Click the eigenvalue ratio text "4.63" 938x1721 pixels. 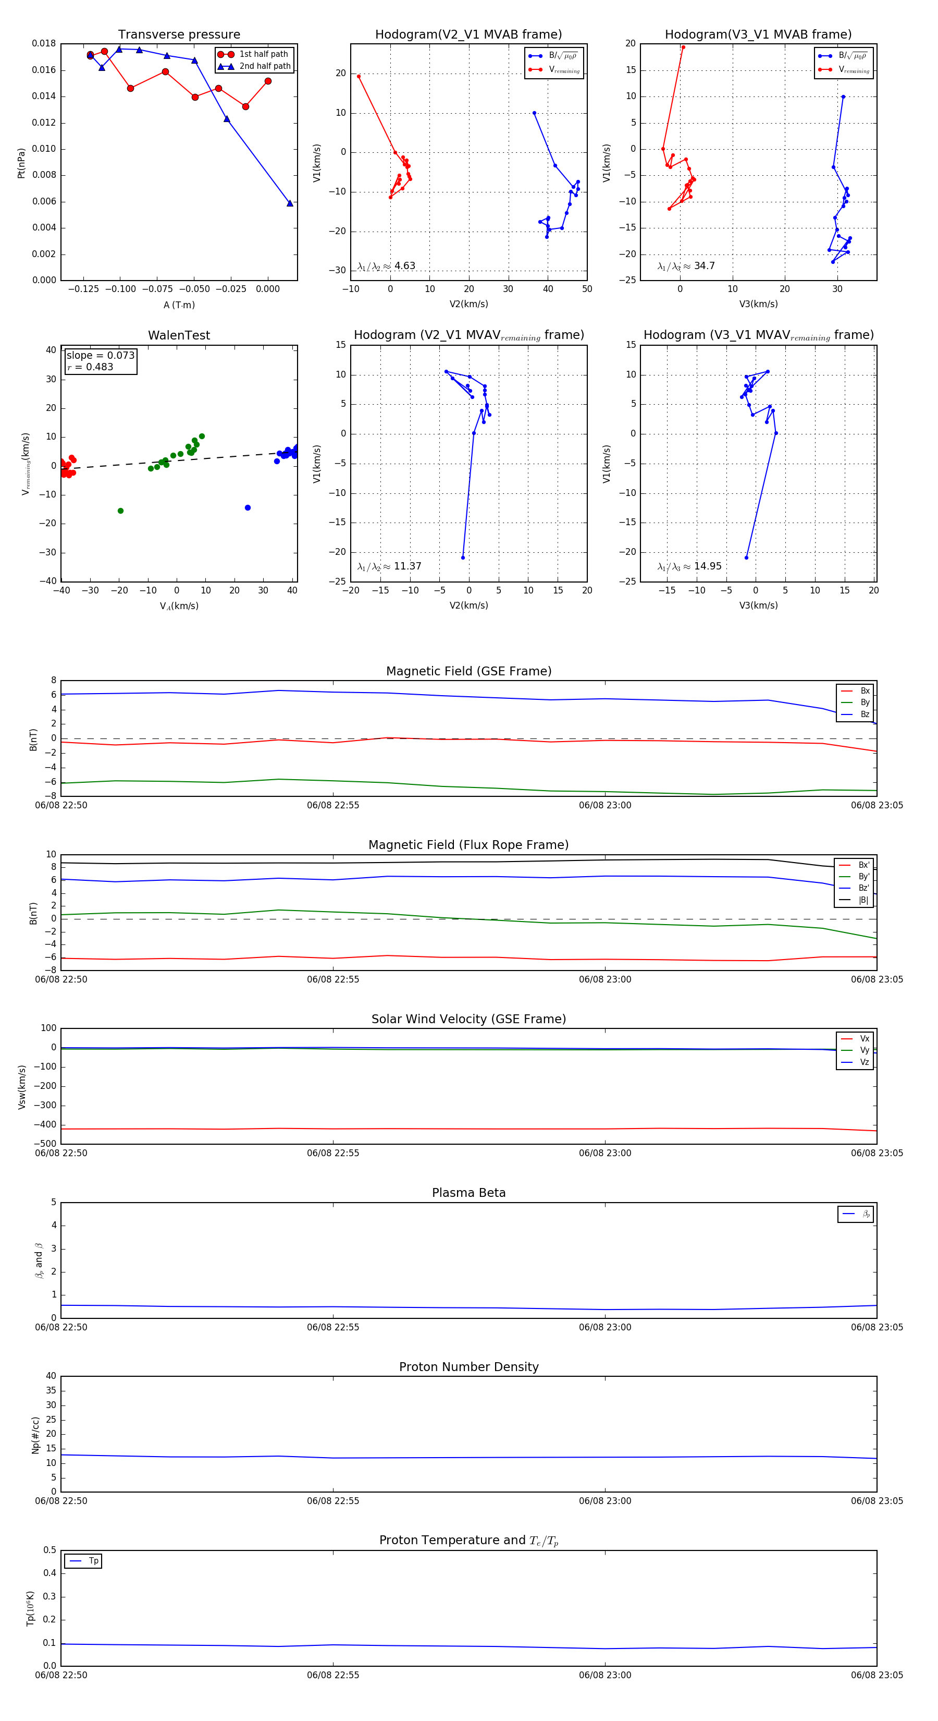pos(404,266)
